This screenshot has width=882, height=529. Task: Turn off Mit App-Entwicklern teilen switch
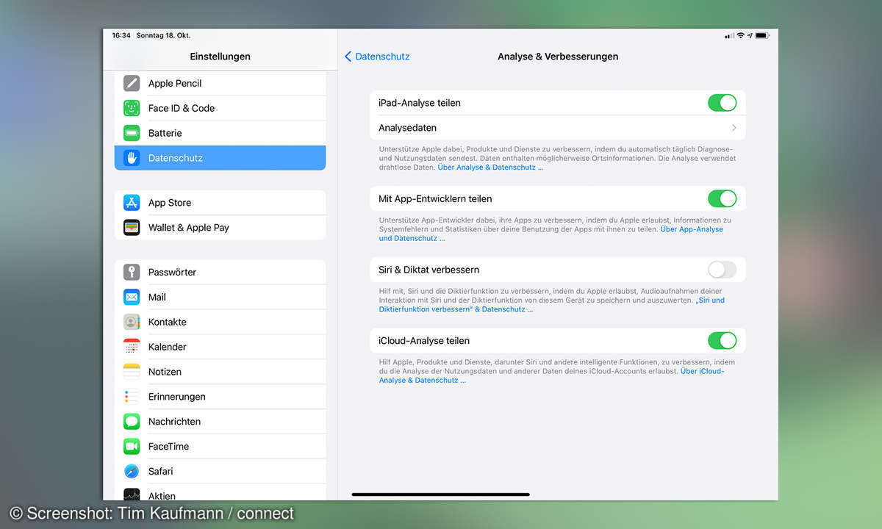722,198
